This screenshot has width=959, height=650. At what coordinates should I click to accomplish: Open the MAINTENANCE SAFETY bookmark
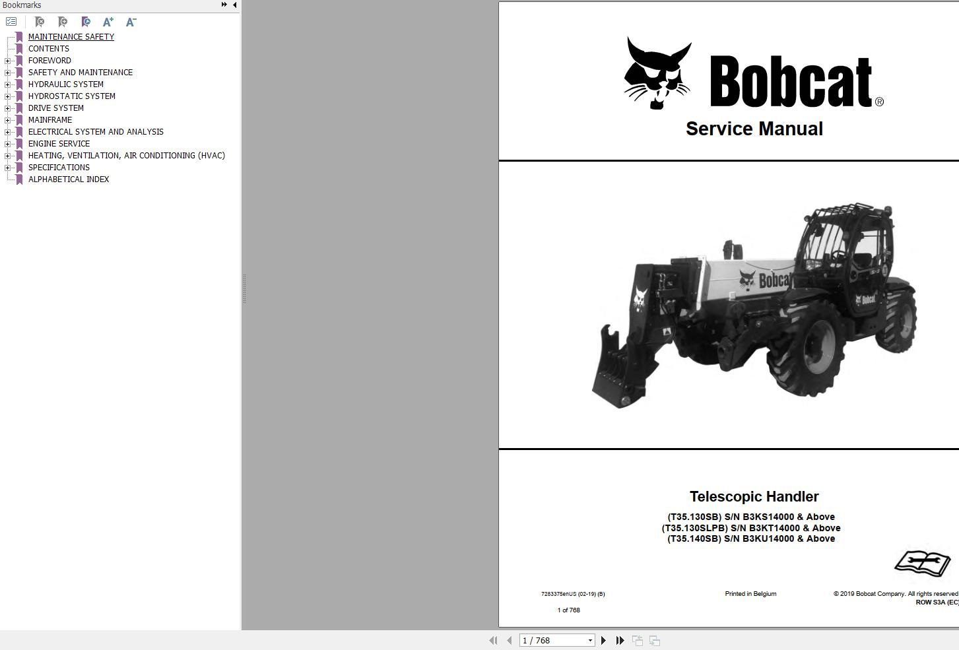[x=71, y=36]
